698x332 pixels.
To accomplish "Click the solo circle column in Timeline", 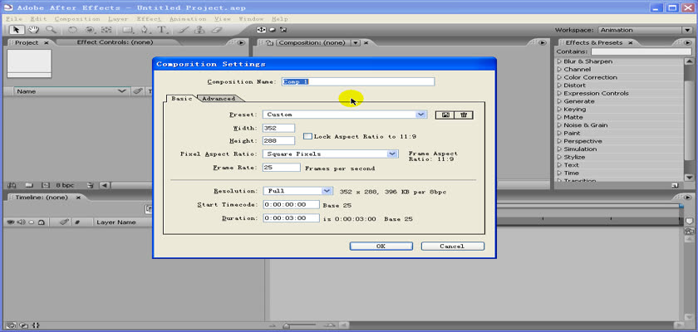I will pyautogui.click(x=32, y=222).
